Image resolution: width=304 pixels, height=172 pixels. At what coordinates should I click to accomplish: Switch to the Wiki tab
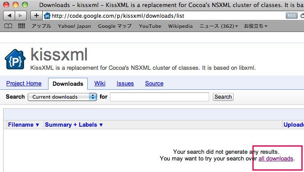click(100, 83)
